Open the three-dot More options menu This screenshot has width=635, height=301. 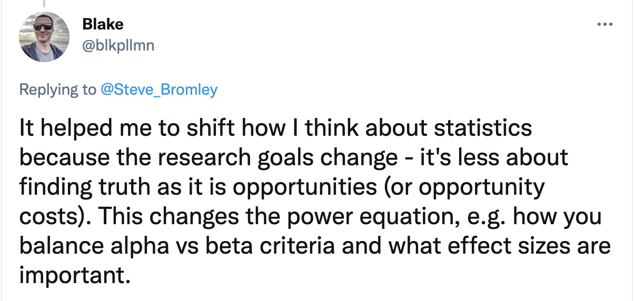coord(605,25)
